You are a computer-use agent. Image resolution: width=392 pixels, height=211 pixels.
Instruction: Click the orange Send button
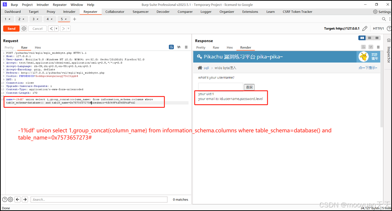pos(11,29)
